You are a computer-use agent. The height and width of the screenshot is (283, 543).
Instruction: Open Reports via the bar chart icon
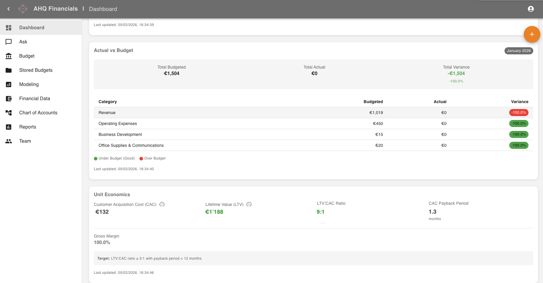[9, 127]
